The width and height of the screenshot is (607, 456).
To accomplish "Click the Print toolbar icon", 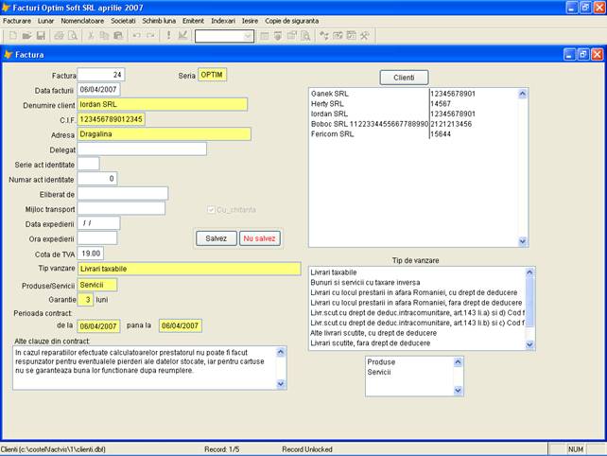I will point(58,35).
